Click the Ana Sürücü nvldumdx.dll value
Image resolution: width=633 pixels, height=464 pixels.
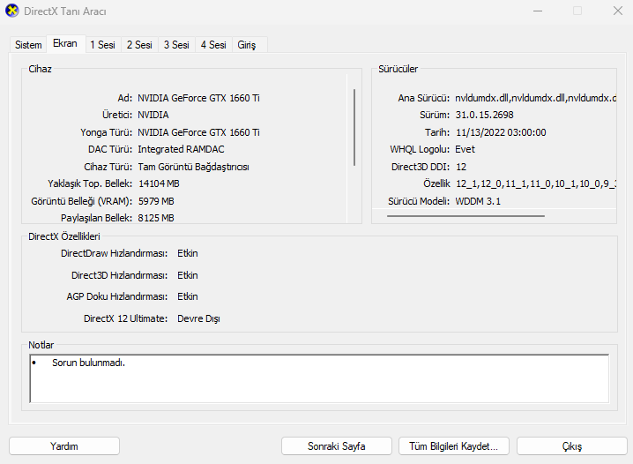click(x=535, y=98)
